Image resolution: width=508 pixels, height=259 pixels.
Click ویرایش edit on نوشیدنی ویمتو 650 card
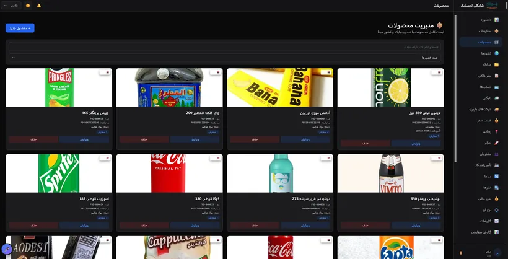pos(416,226)
